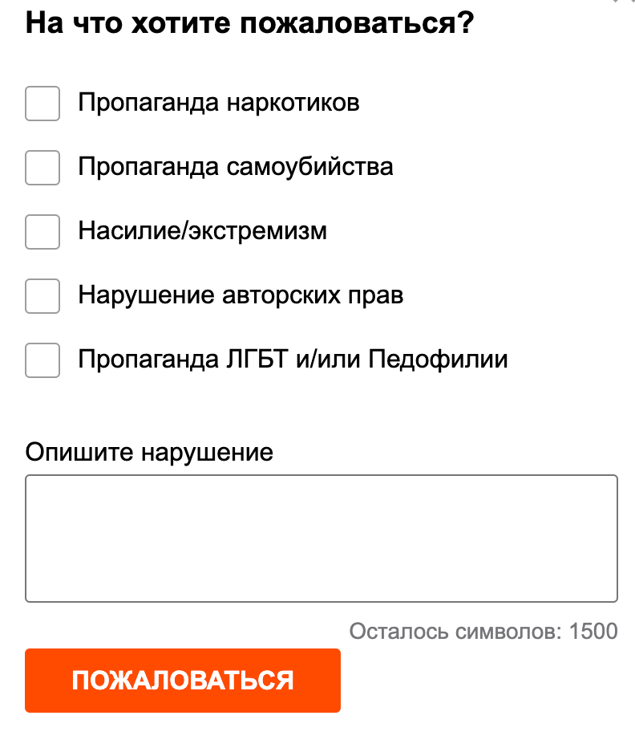Click the На что хотите пожаловаться? heading

(249, 23)
